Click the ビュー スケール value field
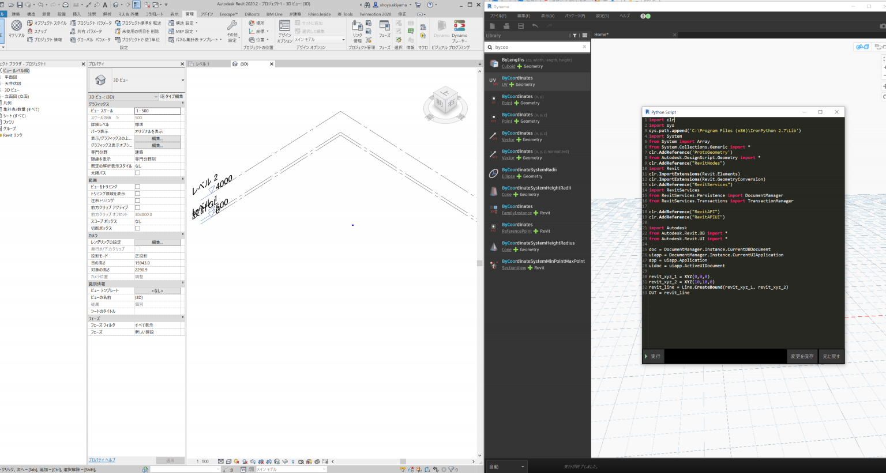 (x=157, y=111)
